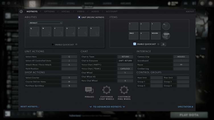Viewport: 214px width, 120px height.
Task: Switch to the Video tab
Action: click(x=81, y=12)
